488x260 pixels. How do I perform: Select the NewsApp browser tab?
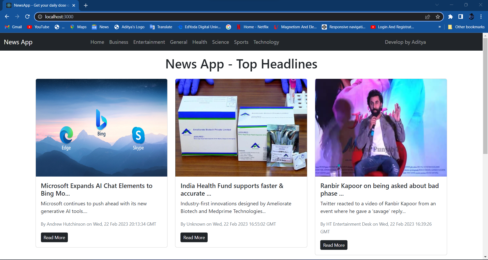coord(41,5)
